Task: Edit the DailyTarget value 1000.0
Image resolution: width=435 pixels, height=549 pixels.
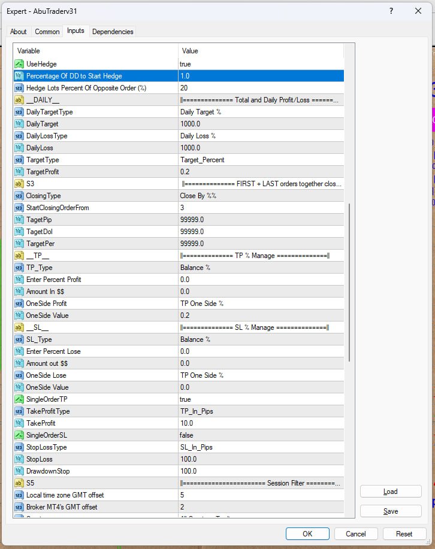Action: point(261,124)
